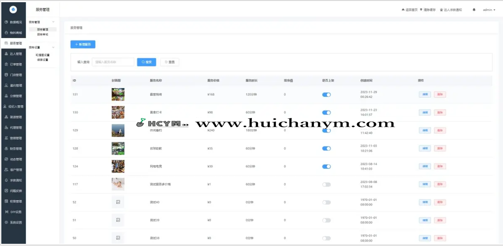Open DIY设置 sidebar icon

pyautogui.click(x=6, y=212)
